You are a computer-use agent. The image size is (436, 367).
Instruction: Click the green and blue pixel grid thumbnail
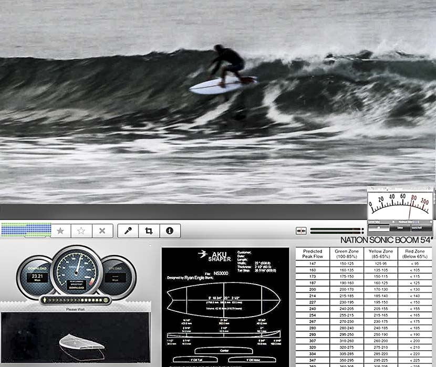coord(26,229)
